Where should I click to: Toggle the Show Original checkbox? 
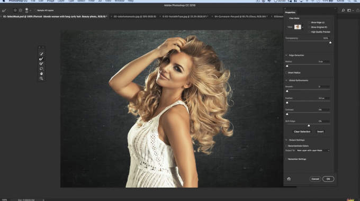pos(310,27)
